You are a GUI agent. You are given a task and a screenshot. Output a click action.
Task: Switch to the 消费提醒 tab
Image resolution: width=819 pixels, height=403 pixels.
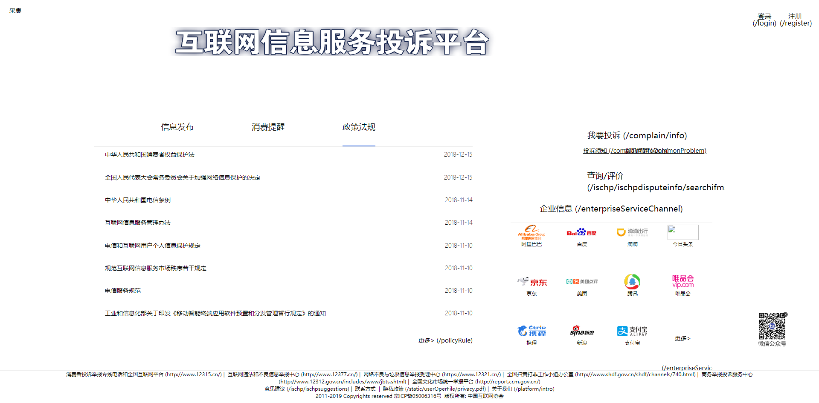click(x=268, y=127)
